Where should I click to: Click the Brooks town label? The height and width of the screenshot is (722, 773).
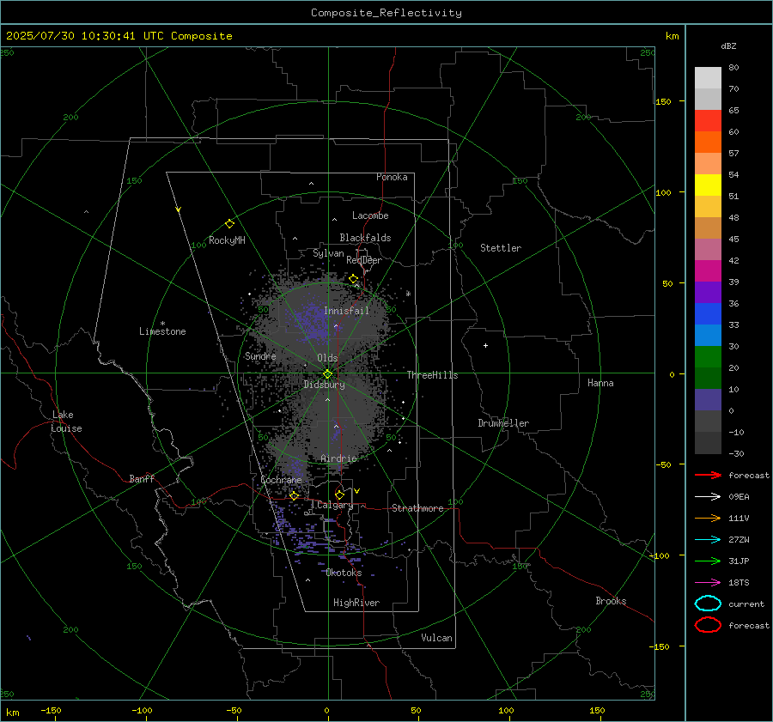(611, 601)
